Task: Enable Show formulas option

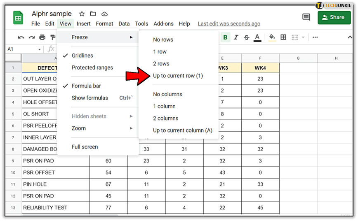Action: pos(89,98)
